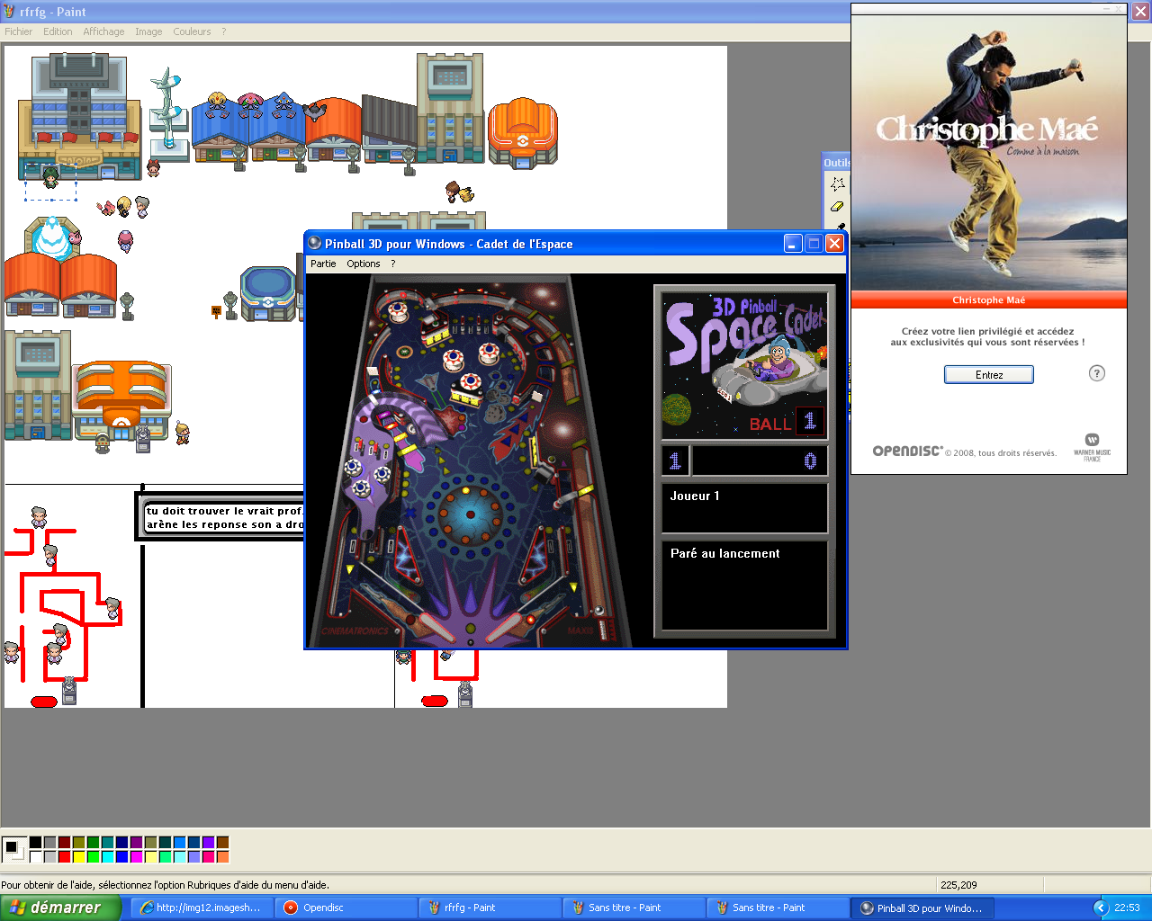The image size is (1152, 921).
Task: Pick the pale yellow color swatch
Action: click(150, 857)
